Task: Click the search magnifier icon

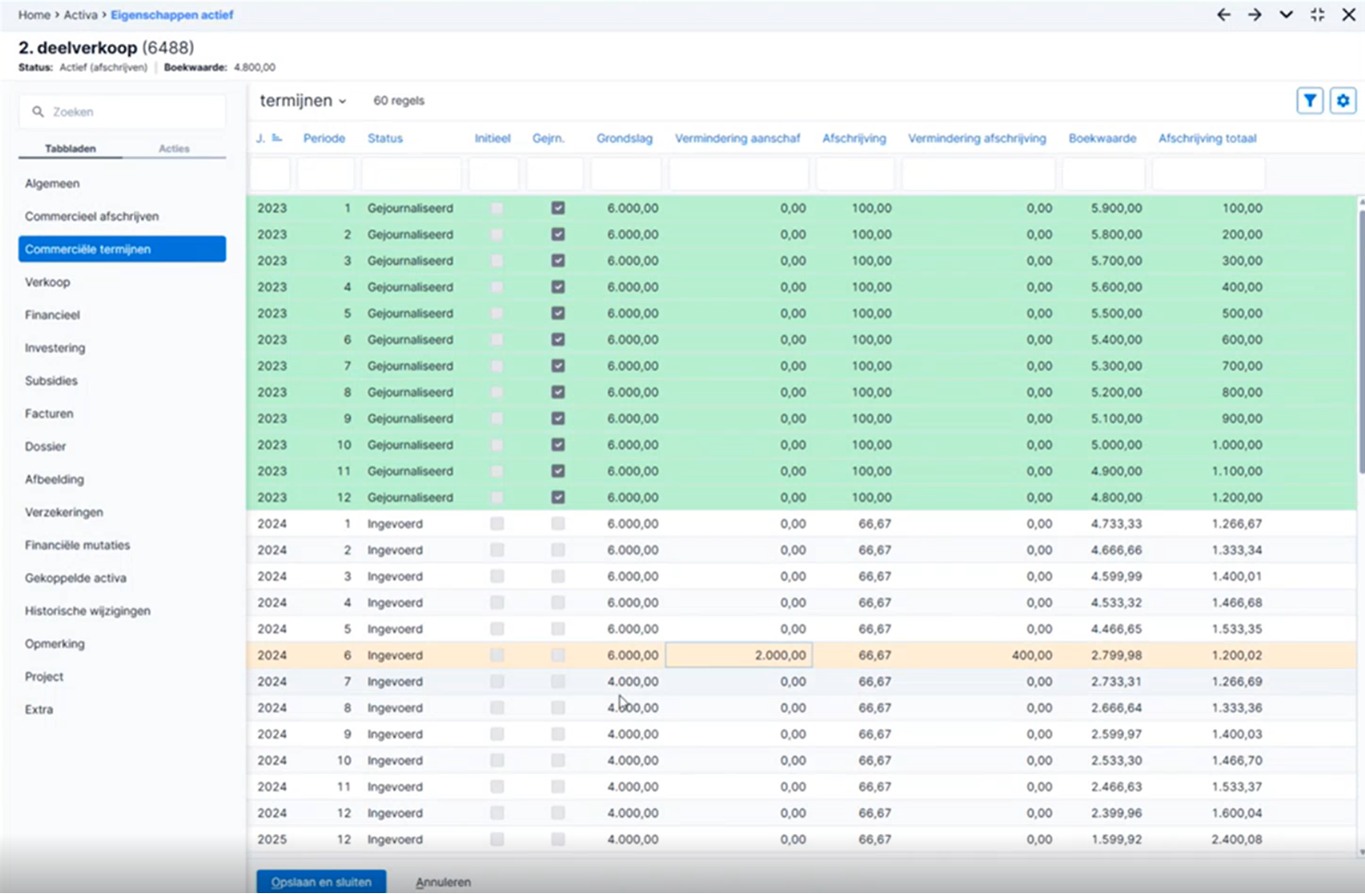Action: tap(38, 112)
